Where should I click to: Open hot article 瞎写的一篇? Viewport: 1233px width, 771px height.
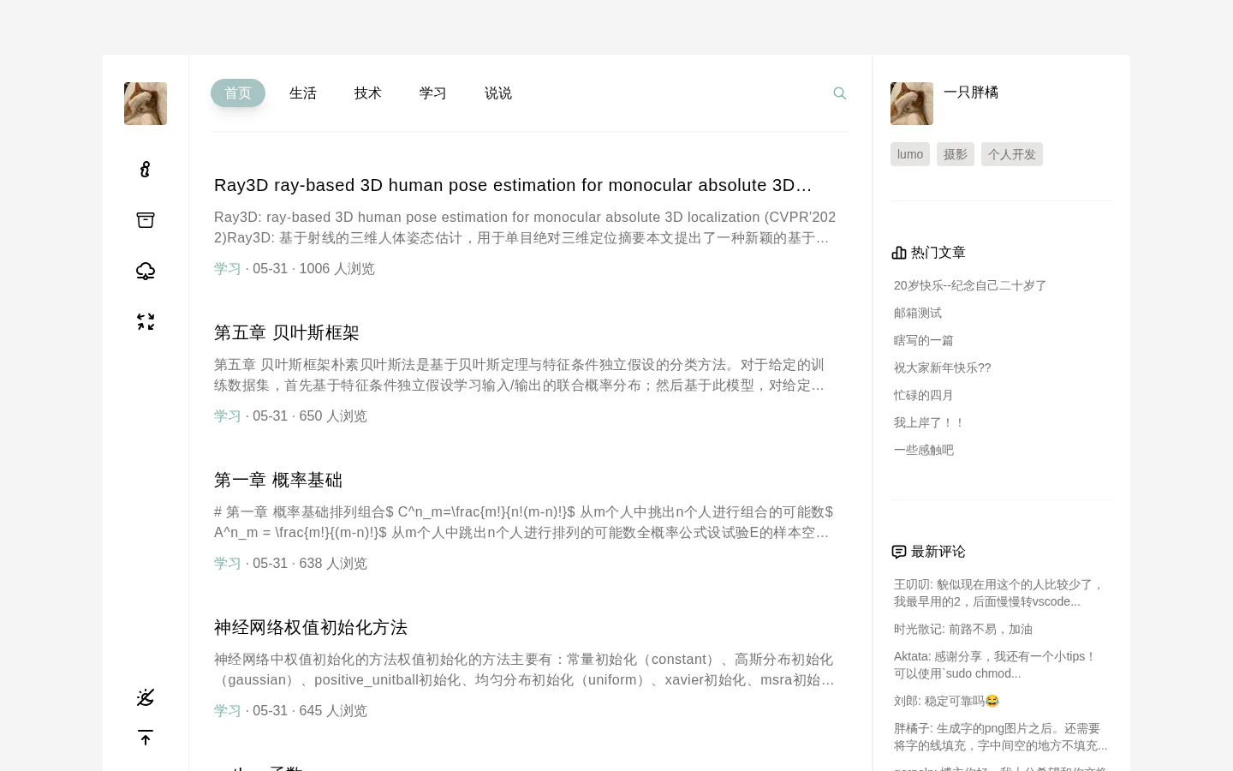(x=924, y=340)
